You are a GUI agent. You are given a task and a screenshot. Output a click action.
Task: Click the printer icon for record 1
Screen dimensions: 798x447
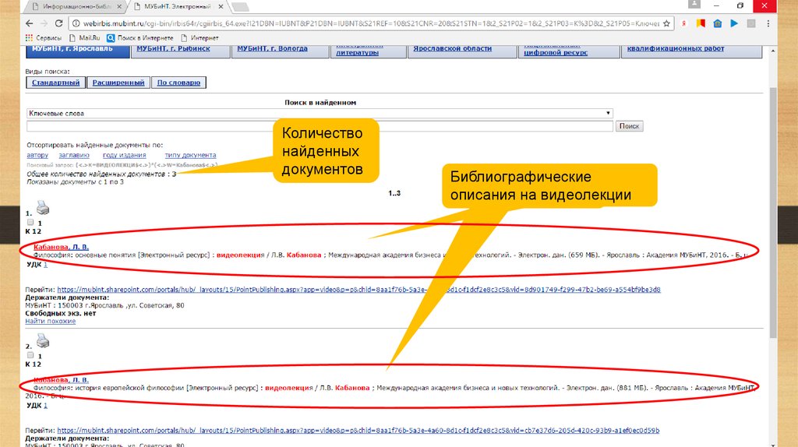(x=42, y=208)
